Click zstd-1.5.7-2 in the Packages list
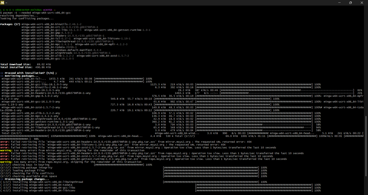Image resolution: width=368 pixels, height=195 pixels. pos(103,56)
